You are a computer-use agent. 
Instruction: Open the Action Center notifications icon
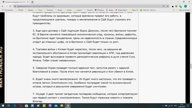188,106
